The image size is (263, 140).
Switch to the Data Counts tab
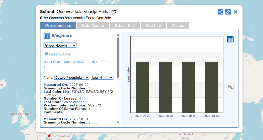(x=93, y=25)
